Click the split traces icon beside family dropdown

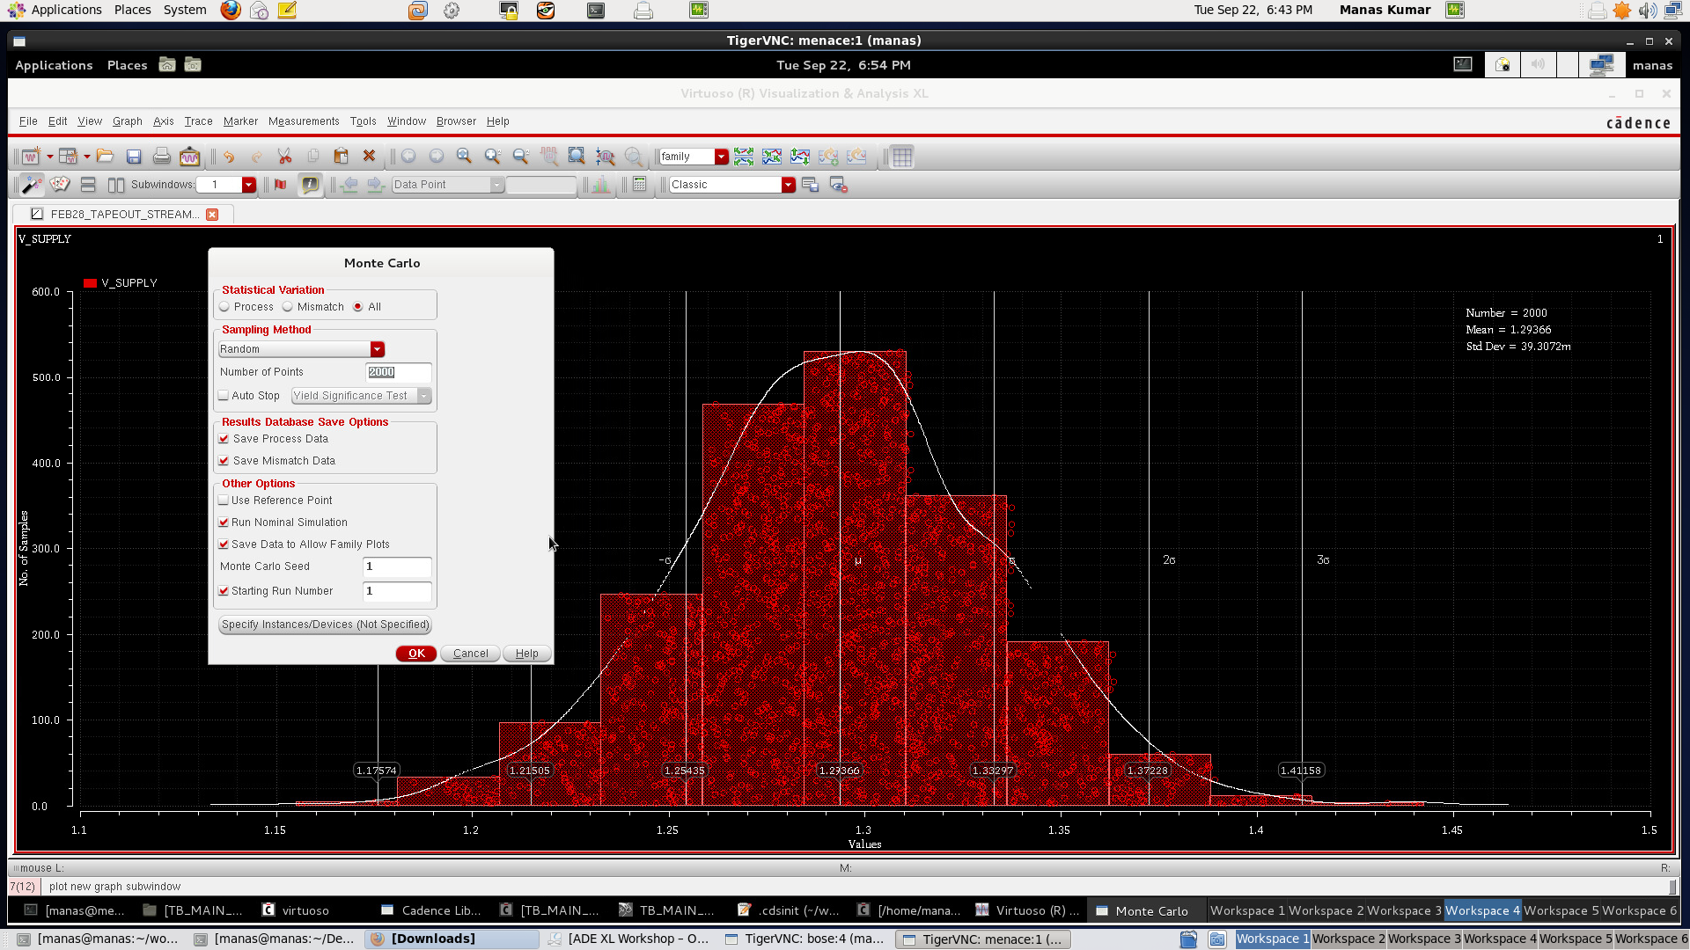point(744,157)
